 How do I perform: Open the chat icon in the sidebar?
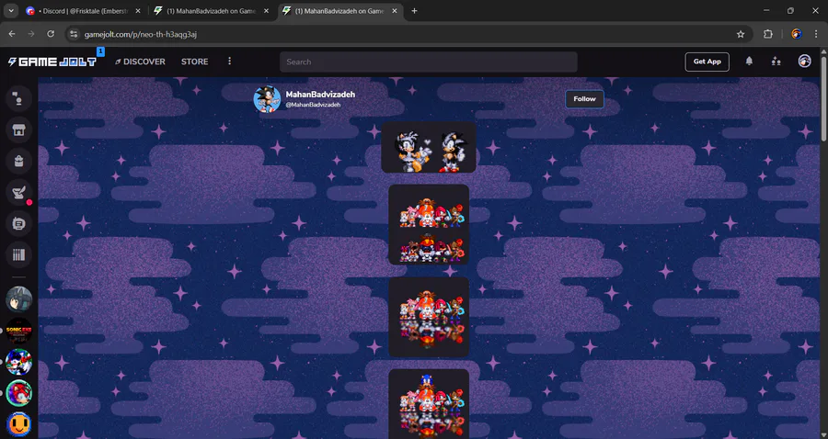(x=18, y=98)
